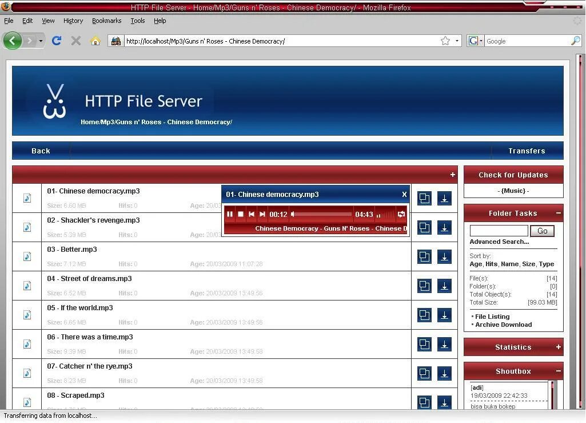Open the Help menu

point(160,21)
